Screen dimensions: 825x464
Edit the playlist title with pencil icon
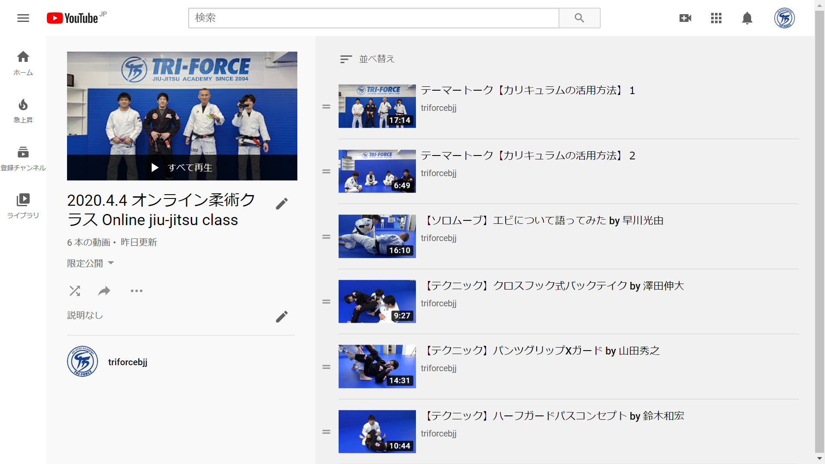[282, 204]
